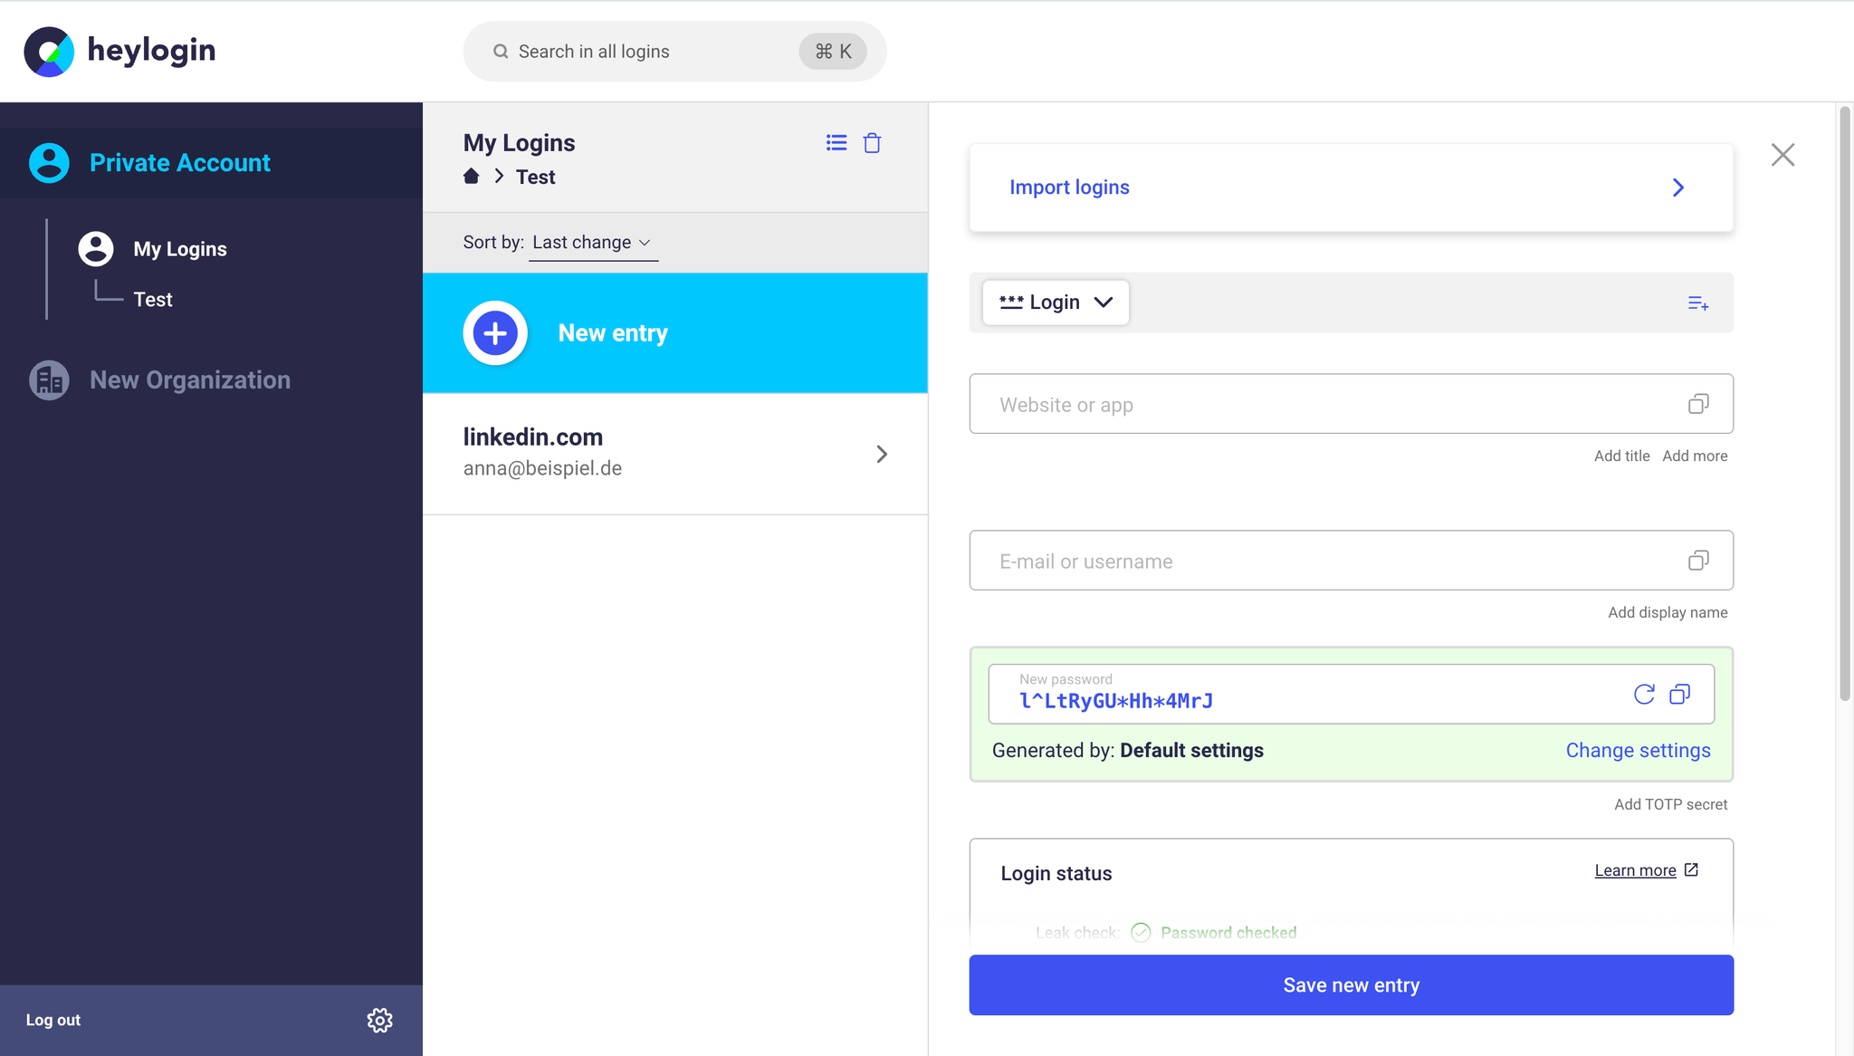This screenshot has height=1056, width=1854.
Task: Switch the logins list view icon
Action: pos(836,143)
